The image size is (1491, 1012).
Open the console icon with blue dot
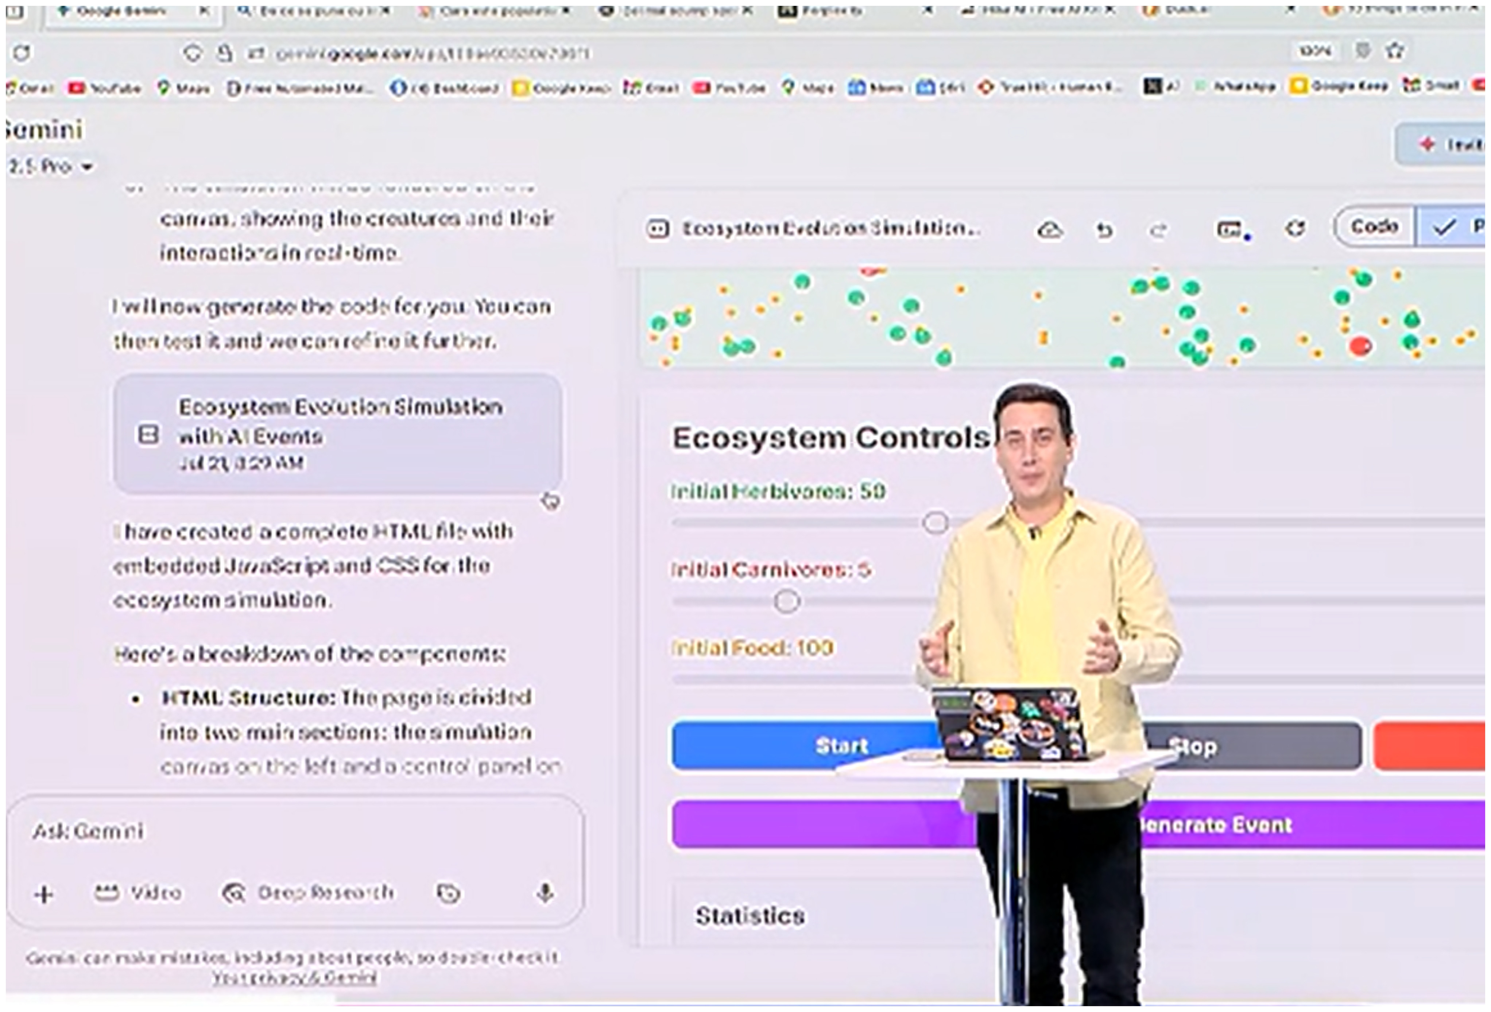pos(1231,230)
